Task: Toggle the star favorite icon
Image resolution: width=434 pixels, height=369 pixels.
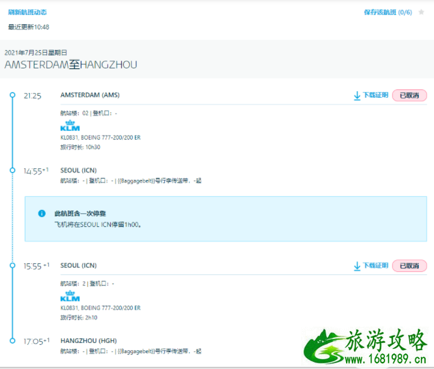Action: pos(421,12)
